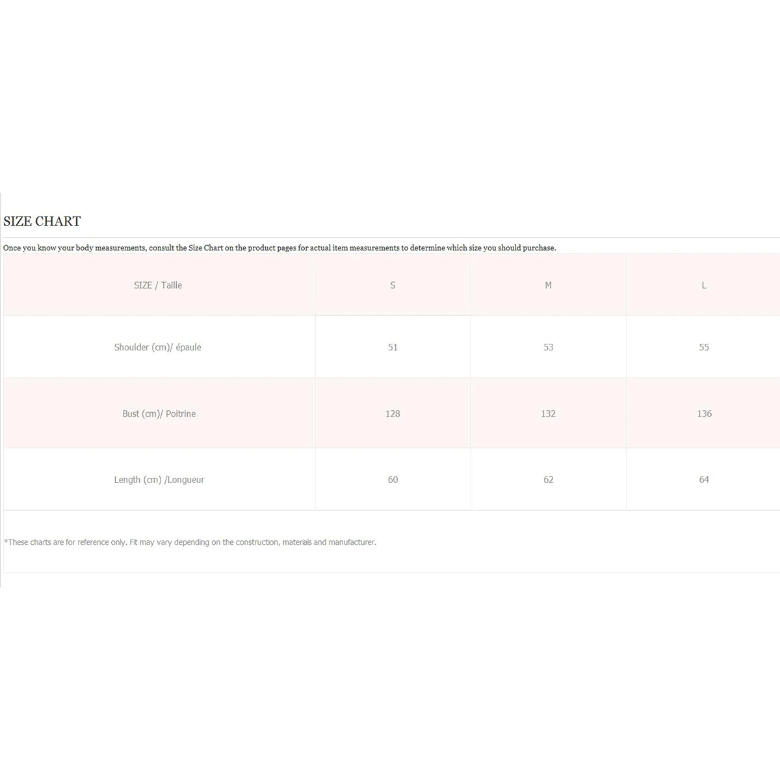Click shoulder value 51 for size S
Viewport: 780px width, 780px height.
393,347
